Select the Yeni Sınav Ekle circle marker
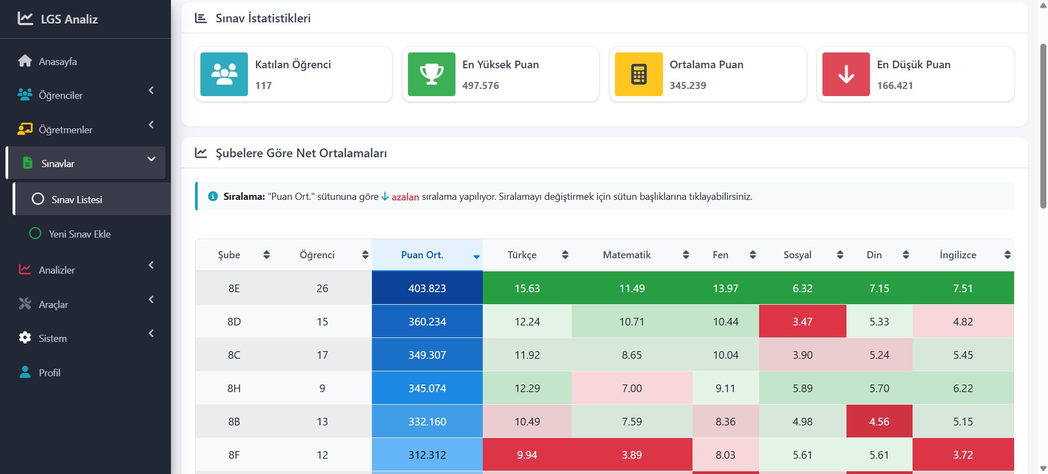Viewport: 1048px width, 474px height. click(35, 234)
